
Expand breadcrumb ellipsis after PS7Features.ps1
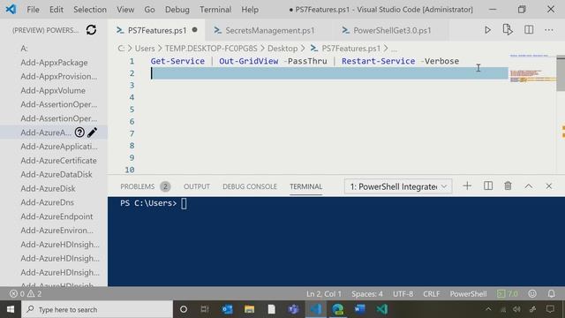pyautogui.click(x=394, y=49)
